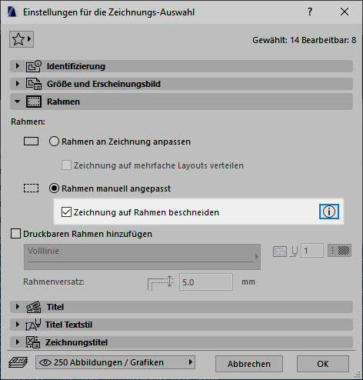Click the layer stack icon at bottom left
This screenshot has height=380, width=363.
tap(18, 362)
